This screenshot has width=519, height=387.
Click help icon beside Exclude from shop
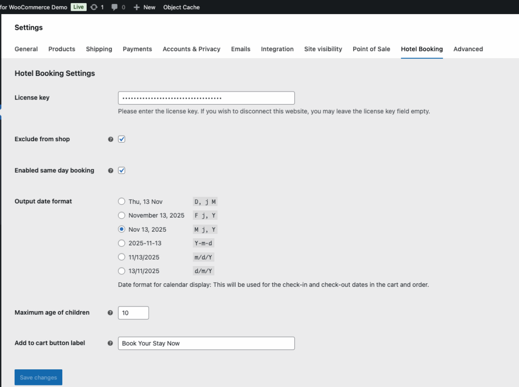pos(110,139)
